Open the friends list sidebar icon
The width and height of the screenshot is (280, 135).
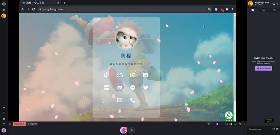tap(4, 10)
